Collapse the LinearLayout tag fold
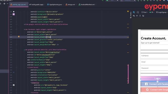The width and height of the screenshot is (168, 94). [x=17, y=67]
